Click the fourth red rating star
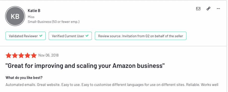 point(28,55)
